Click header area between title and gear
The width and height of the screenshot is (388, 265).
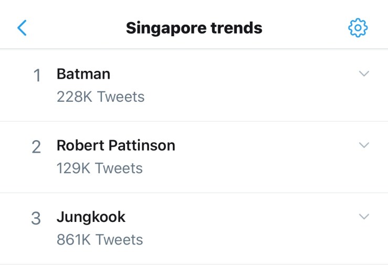point(305,27)
